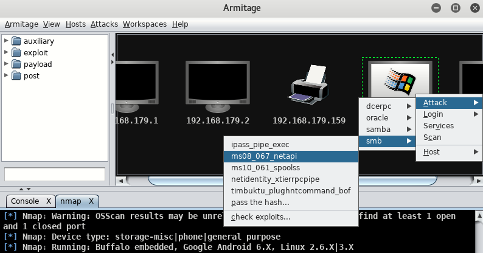The width and height of the screenshot is (483, 253).
Task: Open the dcerpc attack submenu
Action: [387, 106]
